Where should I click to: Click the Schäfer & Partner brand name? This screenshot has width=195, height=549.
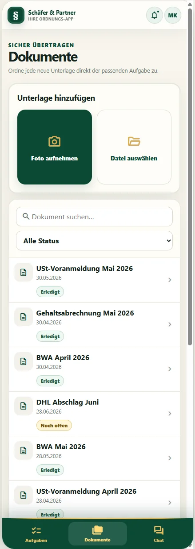[52, 12]
